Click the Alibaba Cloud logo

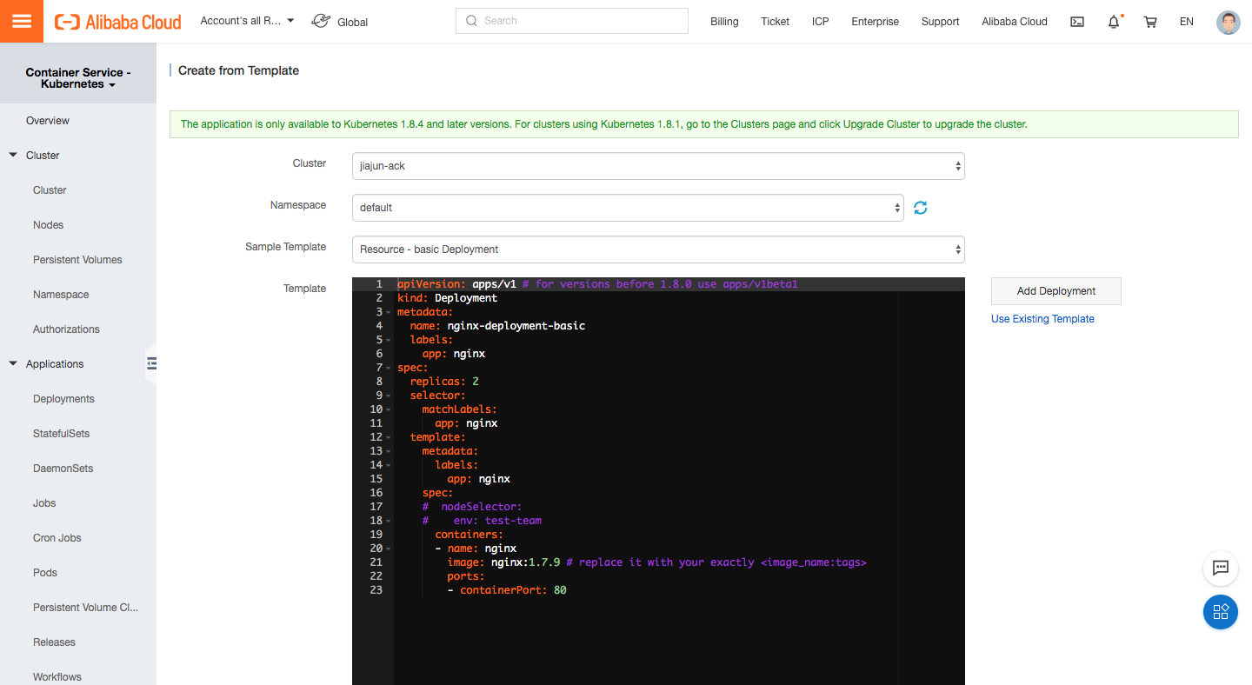tap(117, 22)
